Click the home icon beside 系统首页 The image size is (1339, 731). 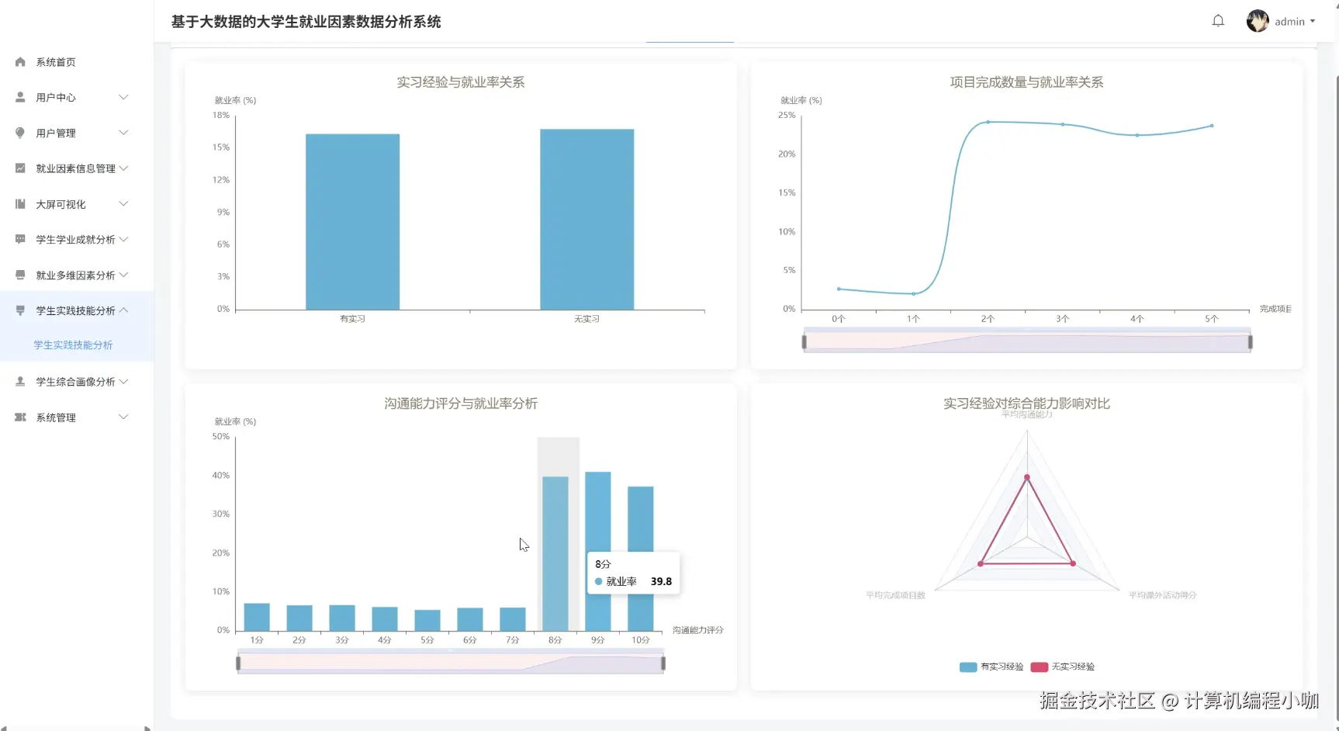20,62
